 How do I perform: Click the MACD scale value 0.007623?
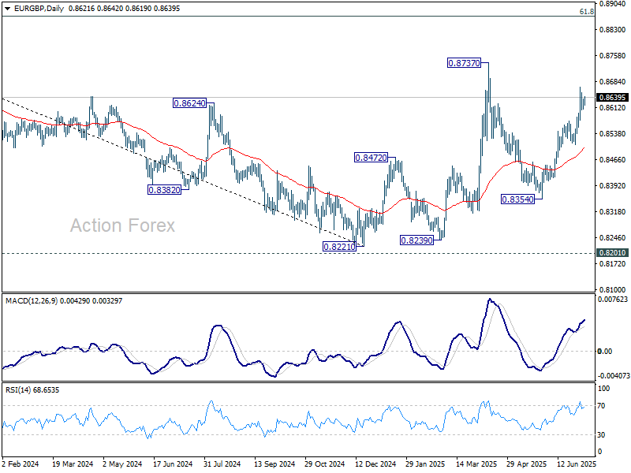coord(613,300)
